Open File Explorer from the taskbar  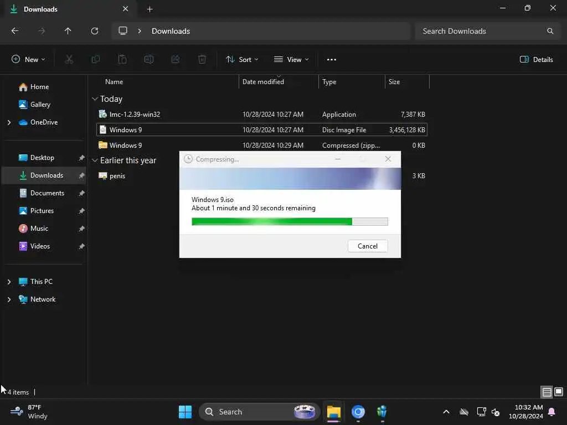(334, 412)
